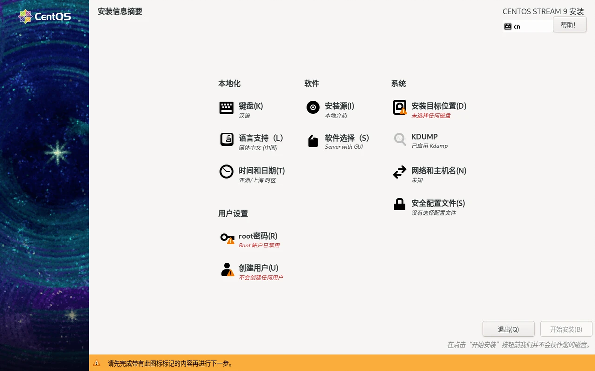Click the 未选择任何磁盘 warning text
Image resolution: width=595 pixels, height=371 pixels.
(x=431, y=115)
